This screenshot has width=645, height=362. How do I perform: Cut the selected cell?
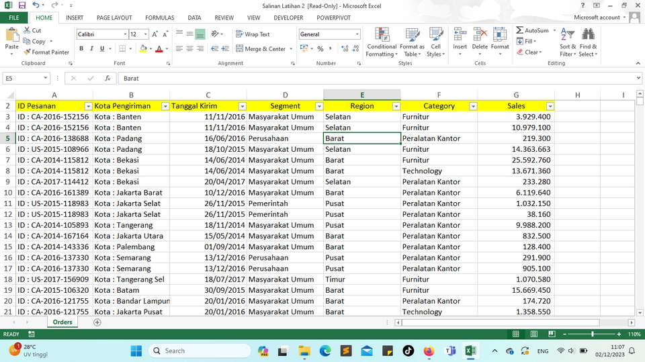click(32, 30)
